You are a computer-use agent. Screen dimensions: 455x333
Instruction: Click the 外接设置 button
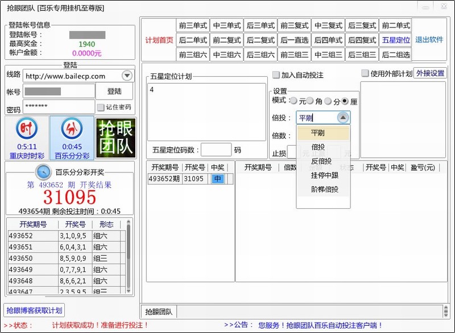click(430, 73)
